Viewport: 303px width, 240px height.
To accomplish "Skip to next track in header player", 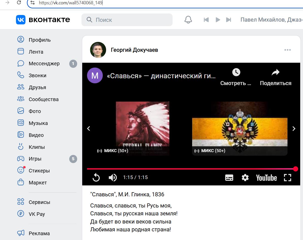I will coord(229,20).
